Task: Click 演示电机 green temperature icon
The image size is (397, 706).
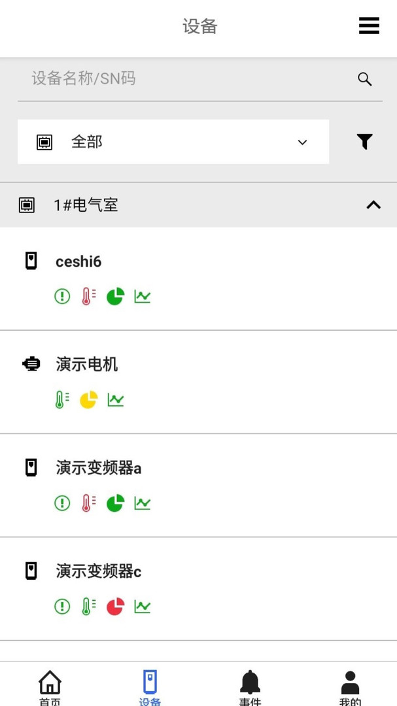Action: [x=62, y=399]
